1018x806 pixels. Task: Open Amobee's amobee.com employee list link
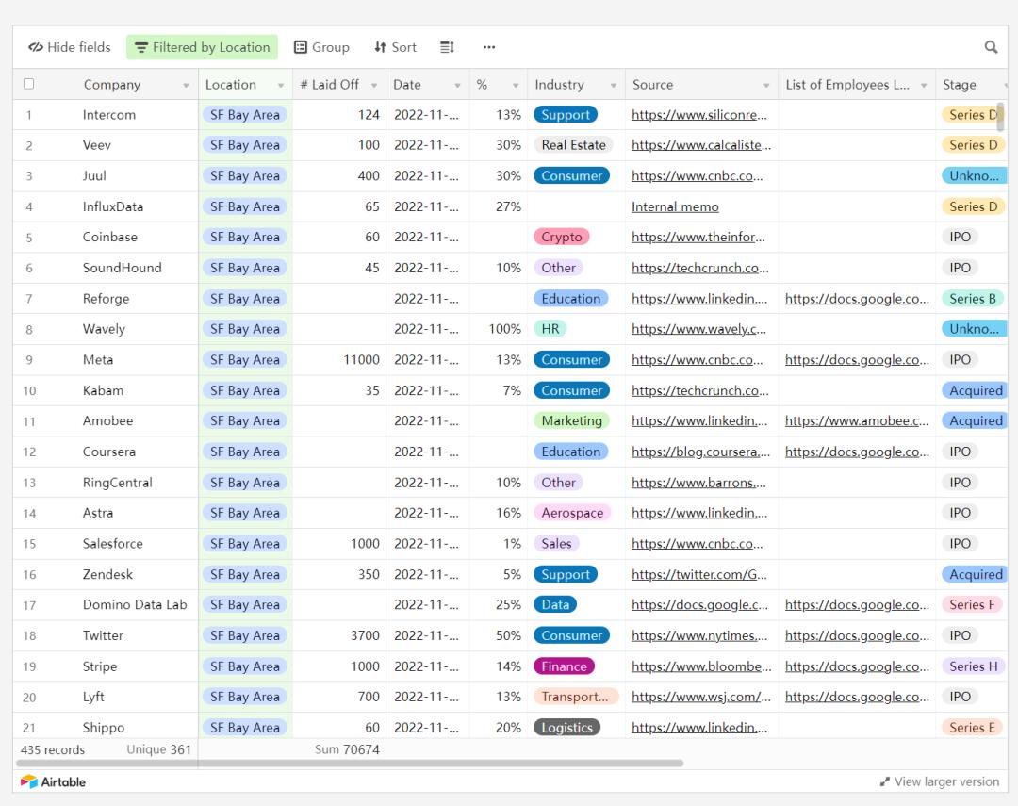click(856, 420)
